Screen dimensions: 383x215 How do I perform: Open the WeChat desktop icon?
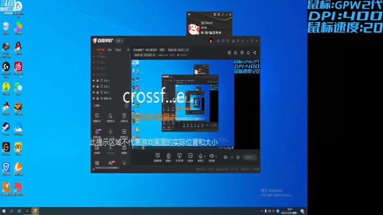click(18, 88)
